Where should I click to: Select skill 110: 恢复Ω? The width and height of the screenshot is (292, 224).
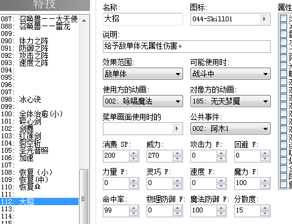coord(40,187)
